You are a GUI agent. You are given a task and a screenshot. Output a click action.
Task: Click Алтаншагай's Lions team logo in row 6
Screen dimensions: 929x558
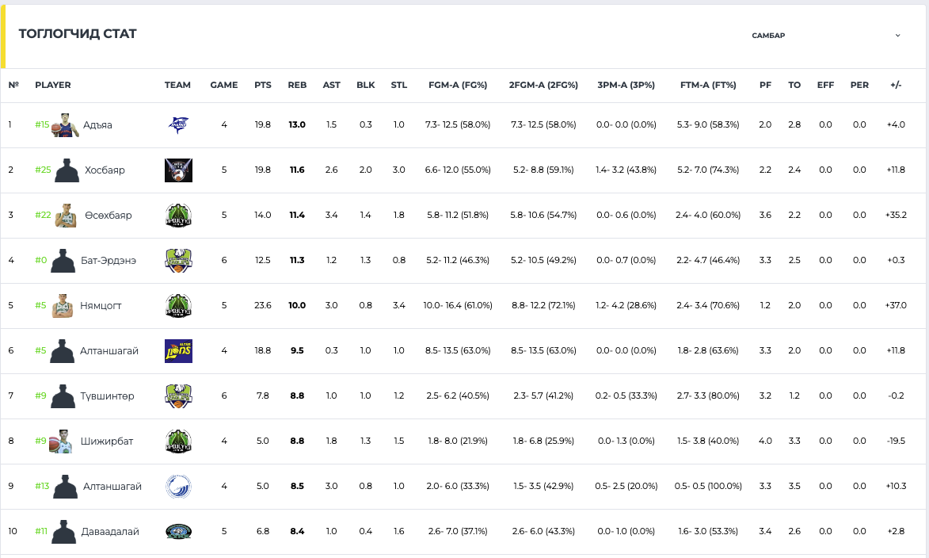[178, 351]
